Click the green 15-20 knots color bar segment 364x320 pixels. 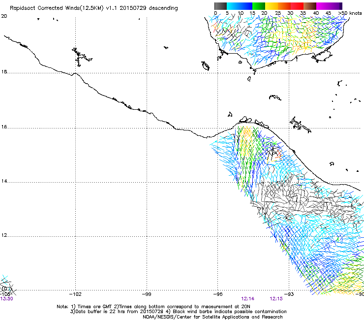pos(259,6)
